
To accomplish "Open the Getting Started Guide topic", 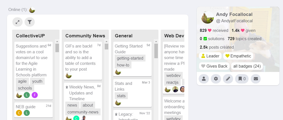I will 128,49.
